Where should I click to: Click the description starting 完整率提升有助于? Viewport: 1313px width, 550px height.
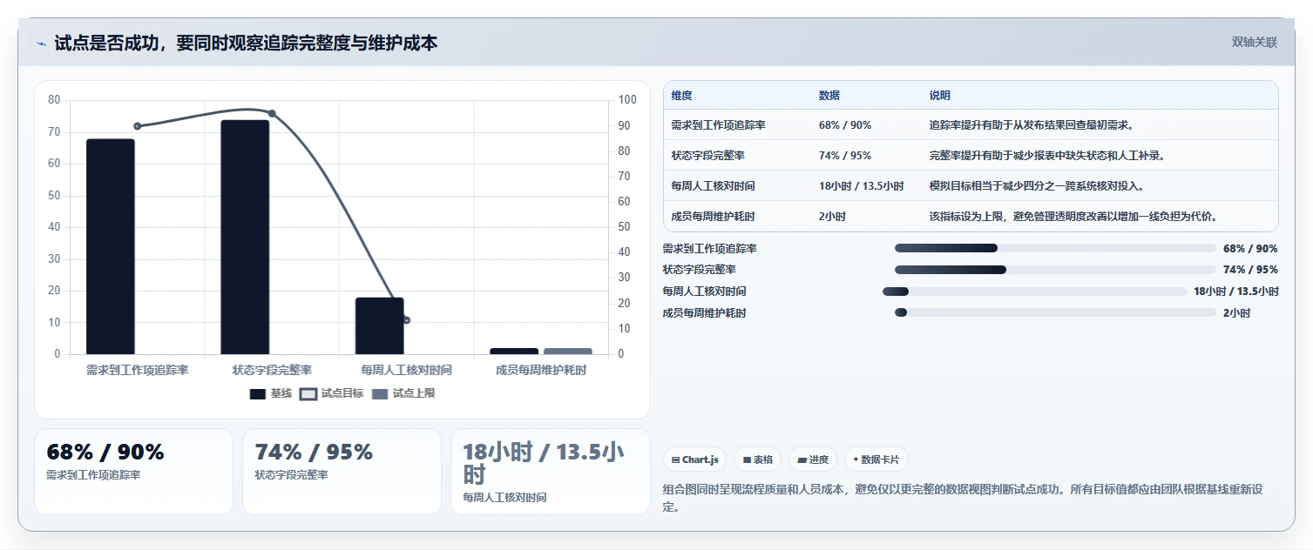pos(1047,156)
